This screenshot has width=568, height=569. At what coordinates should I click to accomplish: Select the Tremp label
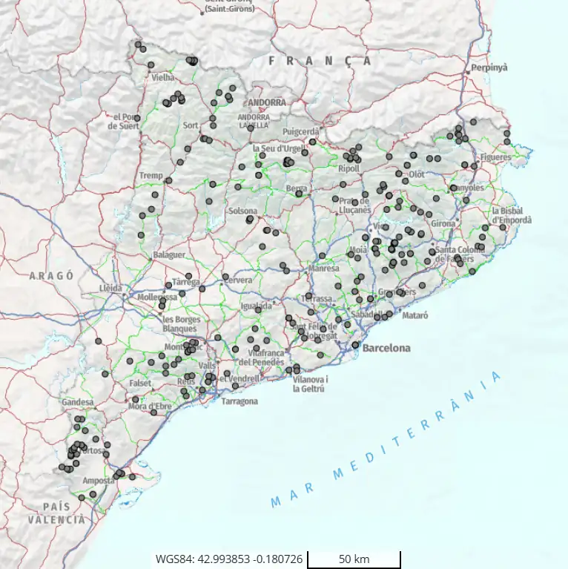(151, 176)
